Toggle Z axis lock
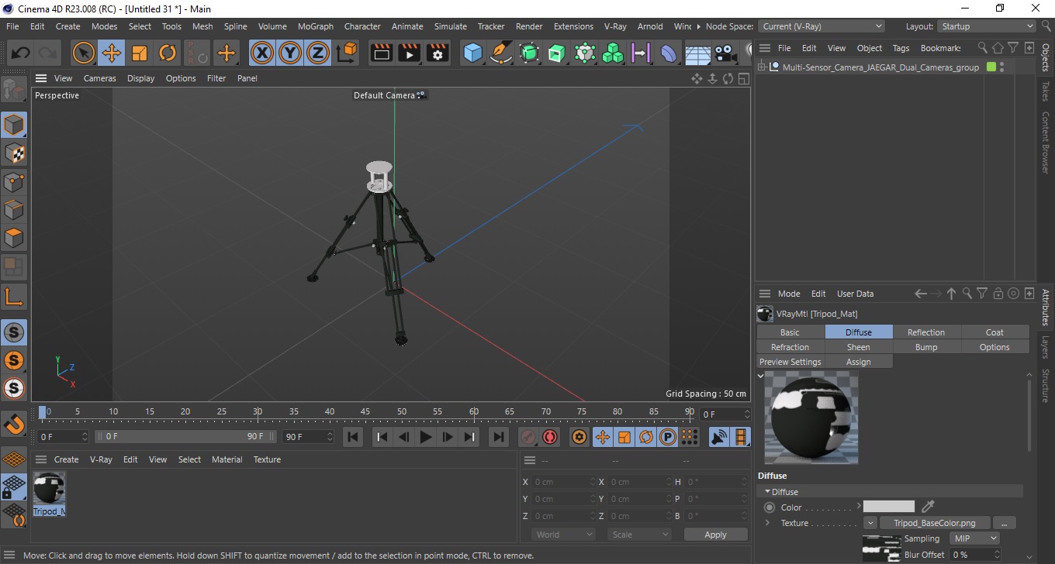Image resolution: width=1055 pixels, height=564 pixels. (x=318, y=53)
